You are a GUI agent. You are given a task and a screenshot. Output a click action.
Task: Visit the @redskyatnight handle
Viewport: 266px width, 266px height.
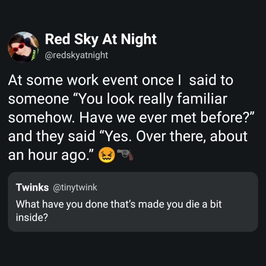(76, 55)
